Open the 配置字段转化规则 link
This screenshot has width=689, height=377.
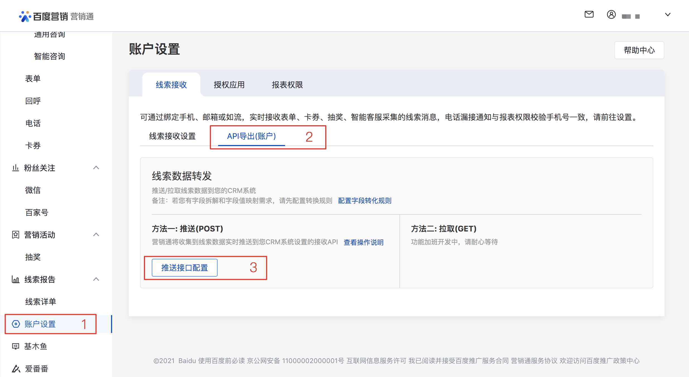(x=364, y=200)
